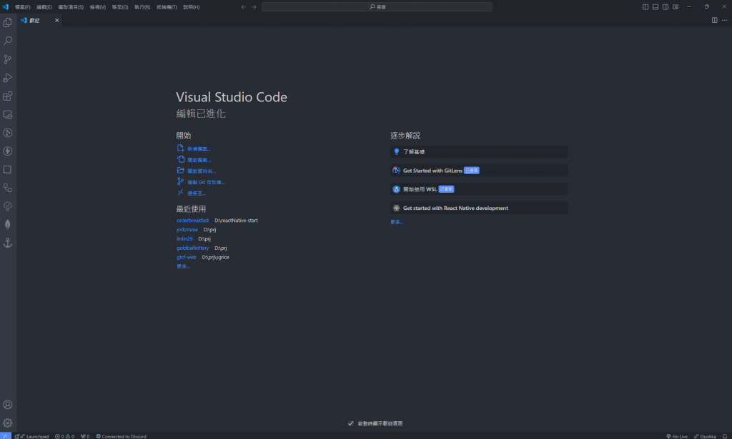Click the VS Code logo in title bar
Screen dimensions: 732x439
[x=6, y=7]
